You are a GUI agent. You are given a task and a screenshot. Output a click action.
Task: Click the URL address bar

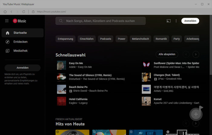click(x=51, y=12)
